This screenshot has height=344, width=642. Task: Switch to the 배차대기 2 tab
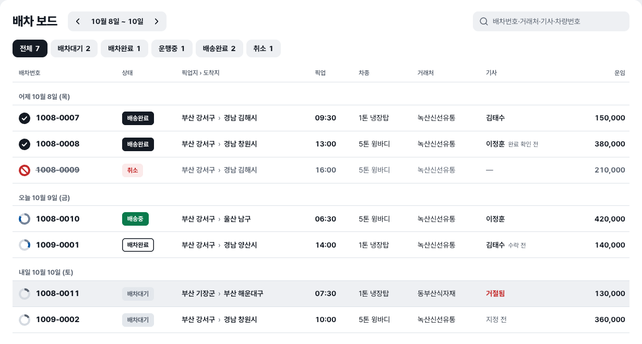[74, 48]
